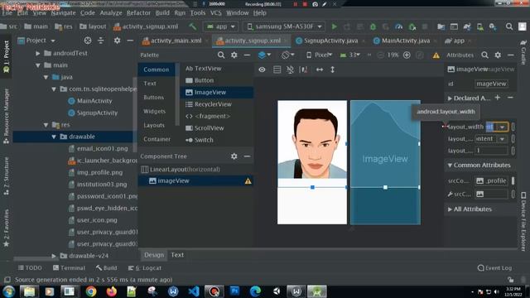Collapse the drawable folder
Viewport: 530px width, 298px height.
point(53,137)
